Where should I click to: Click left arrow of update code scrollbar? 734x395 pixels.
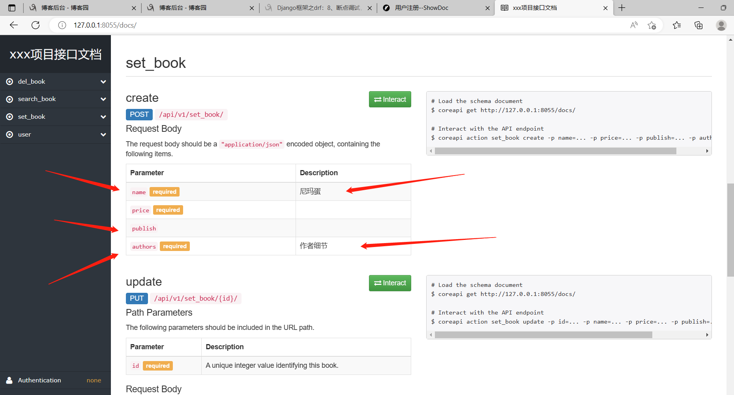[x=431, y=335]
